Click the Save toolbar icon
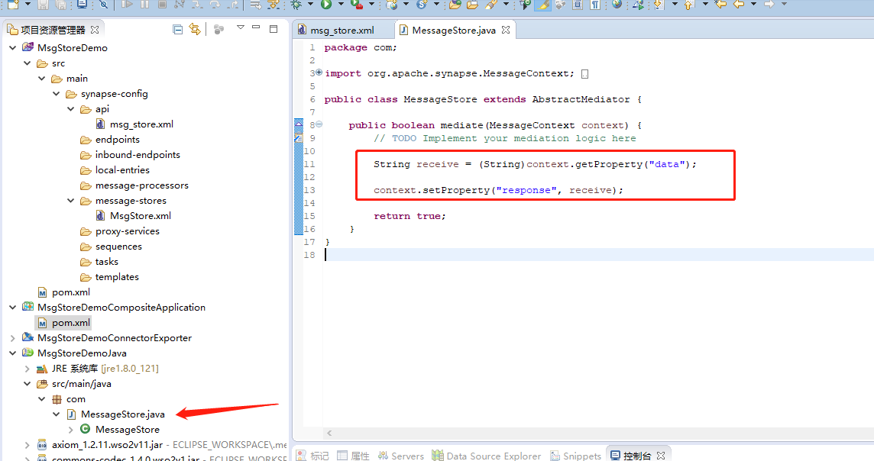The image size is (874, 461). [x=43, y=5]
